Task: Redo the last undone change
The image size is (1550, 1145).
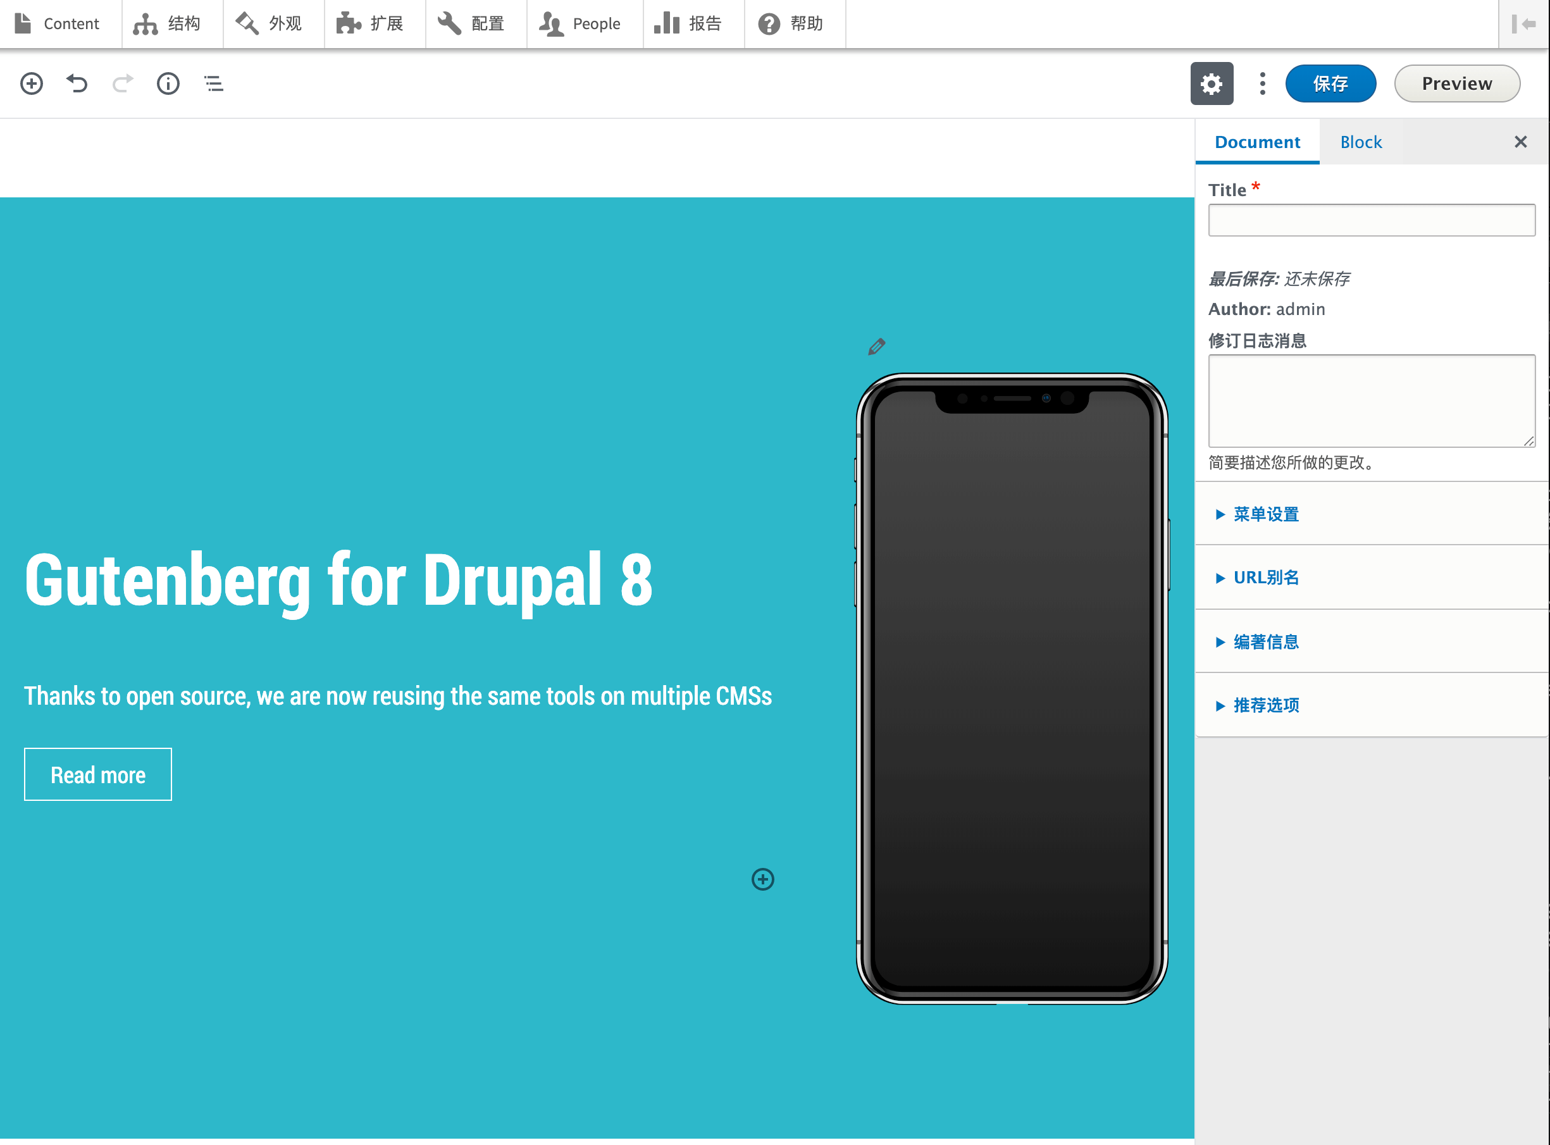Action: 123,84
